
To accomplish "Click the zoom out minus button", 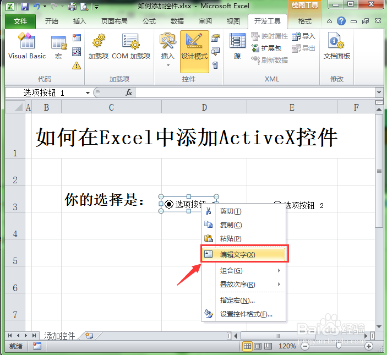I will click(x=305, y=346).
